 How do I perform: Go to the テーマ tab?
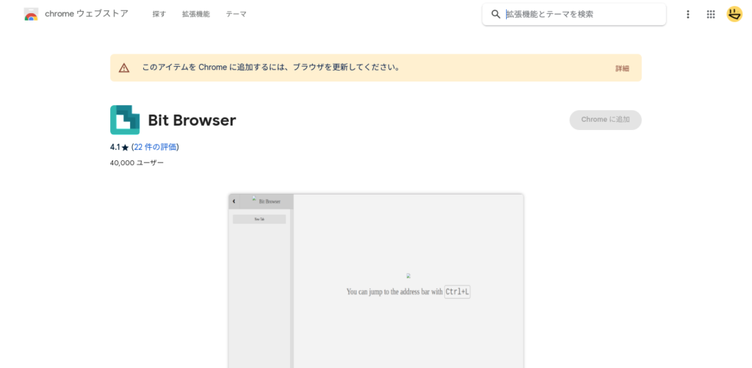[x=236, y=14]
